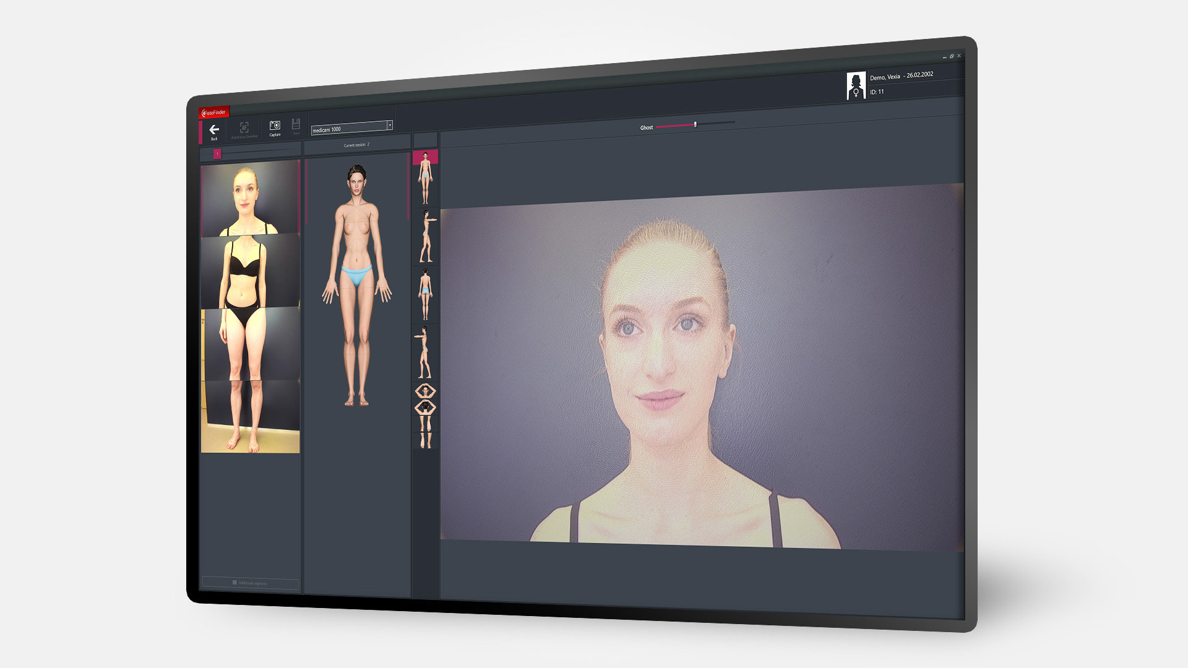The width and height of the screenshot is (1188, 668).
Task: Open the face photo thumbnail in the left panel
Action: pos(249,198)
